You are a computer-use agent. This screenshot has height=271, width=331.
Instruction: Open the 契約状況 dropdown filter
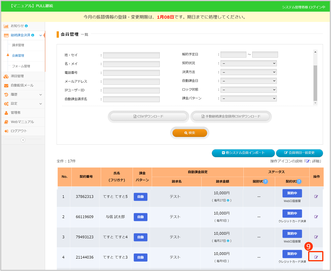(x=248, y=63)
